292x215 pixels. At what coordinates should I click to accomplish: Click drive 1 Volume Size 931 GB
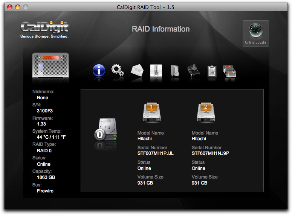coord(145,183)
